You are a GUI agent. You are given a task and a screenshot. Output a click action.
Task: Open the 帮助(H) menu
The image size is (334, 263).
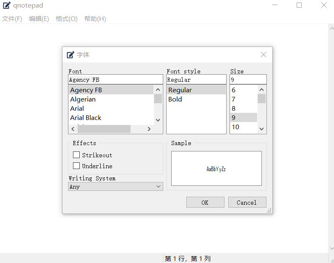[x=95, y=19]
